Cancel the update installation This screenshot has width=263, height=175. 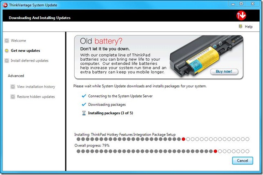(x=243, y=161)
